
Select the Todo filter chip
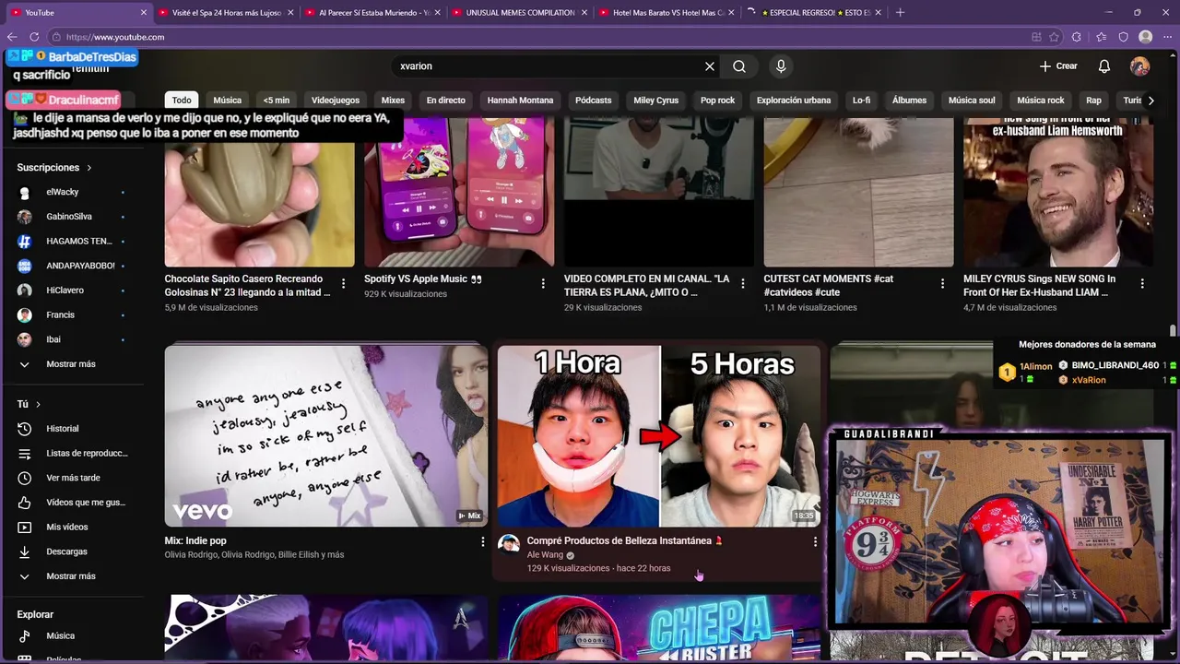pyautogui.click(x=182, y=101)
